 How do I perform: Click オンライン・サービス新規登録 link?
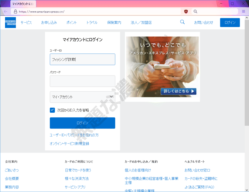69,144
